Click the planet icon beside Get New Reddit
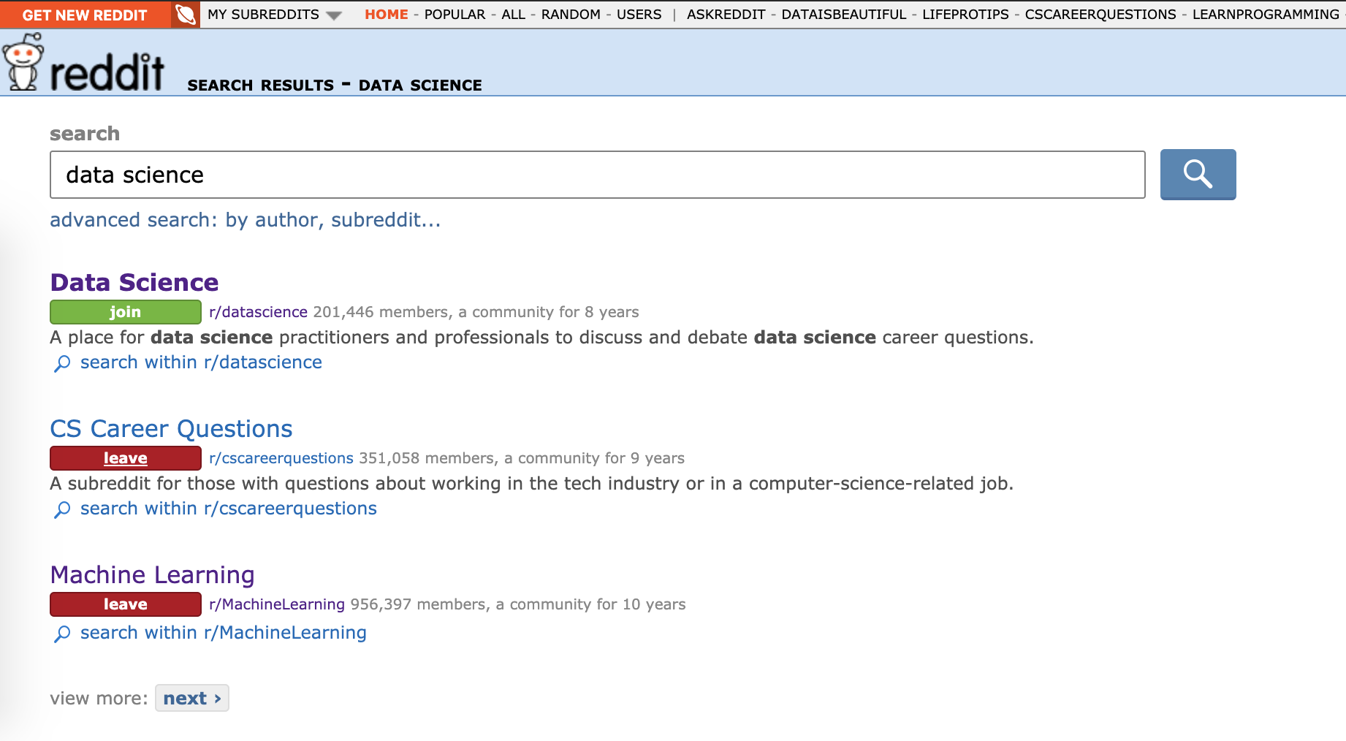This screenshot has height=741, width=1346. 186,15
